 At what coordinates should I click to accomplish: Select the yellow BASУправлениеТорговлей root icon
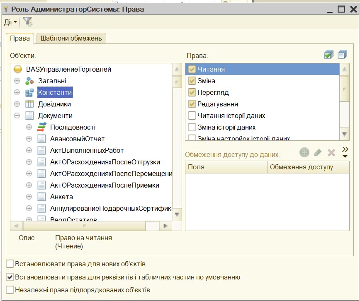(x=18, y=69)
